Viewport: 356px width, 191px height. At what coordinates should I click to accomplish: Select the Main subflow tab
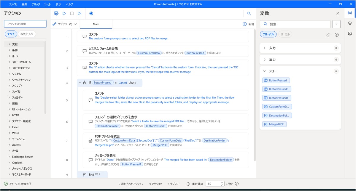point(96,24)
